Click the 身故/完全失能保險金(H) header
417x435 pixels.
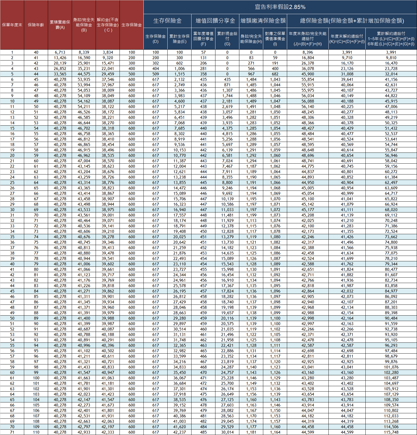tap(251, 39)
